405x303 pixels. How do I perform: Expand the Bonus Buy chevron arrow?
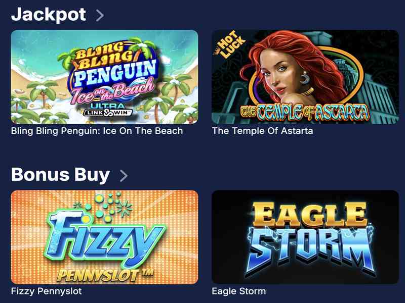point(124,176)
